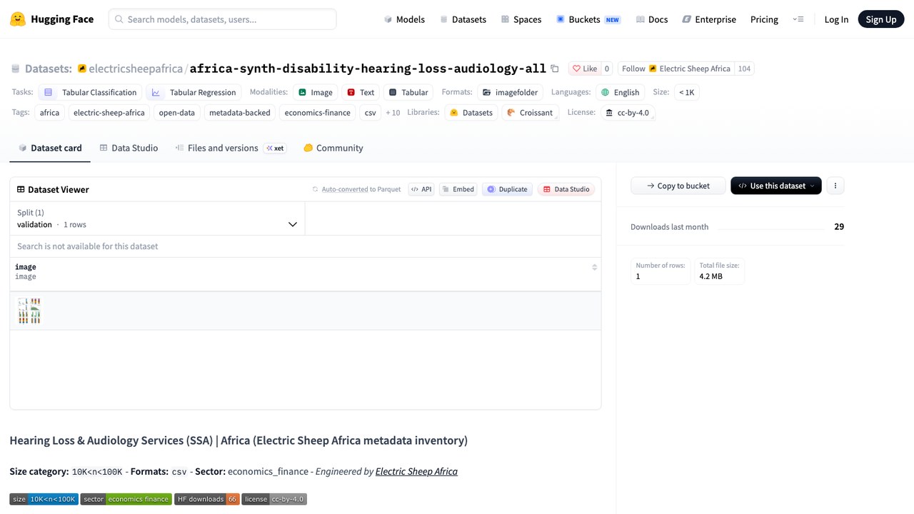Screen dimensions: 914x514
Task: Copy the dataset name icon
Action: click(x=554, y=69)
